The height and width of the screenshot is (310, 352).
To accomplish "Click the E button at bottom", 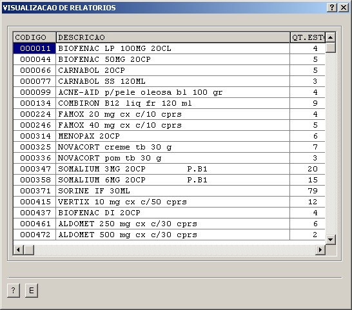I will [32, 290].
